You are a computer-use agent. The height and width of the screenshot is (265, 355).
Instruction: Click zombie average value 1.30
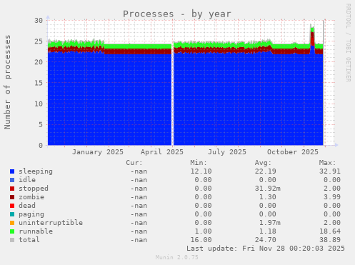point(268,197)
